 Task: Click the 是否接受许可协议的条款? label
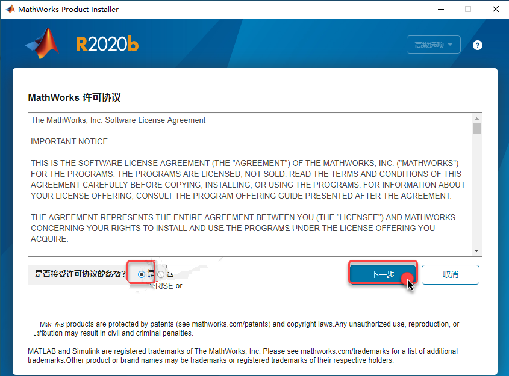click(80, 274)
